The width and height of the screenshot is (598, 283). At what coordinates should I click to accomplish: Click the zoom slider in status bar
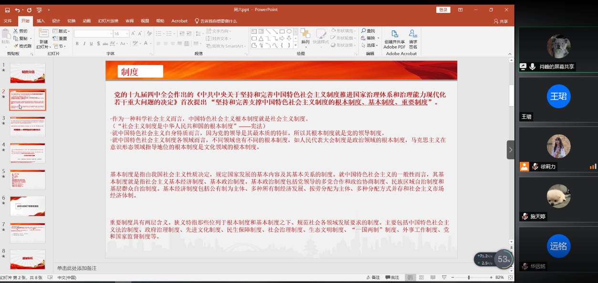[x=469, y=277]
